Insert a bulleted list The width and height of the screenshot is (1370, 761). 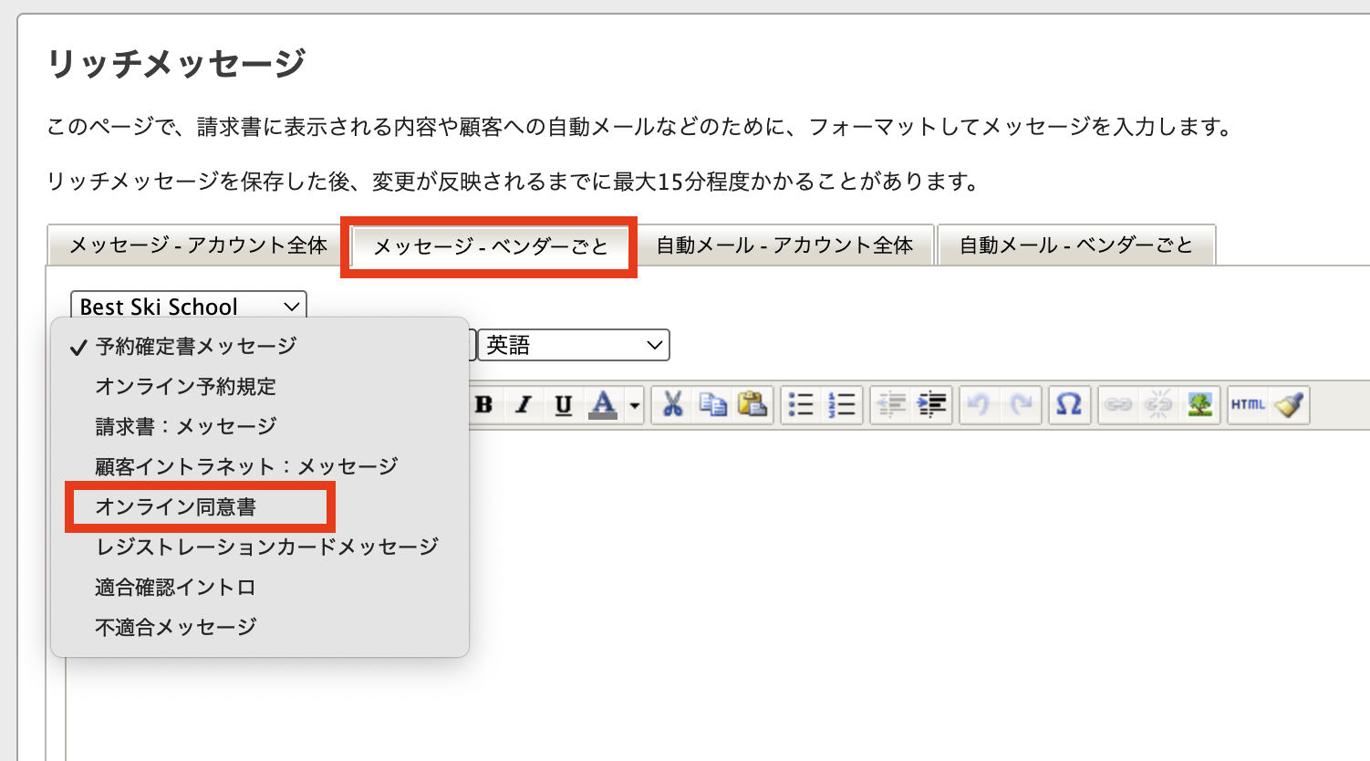[801, 404]
